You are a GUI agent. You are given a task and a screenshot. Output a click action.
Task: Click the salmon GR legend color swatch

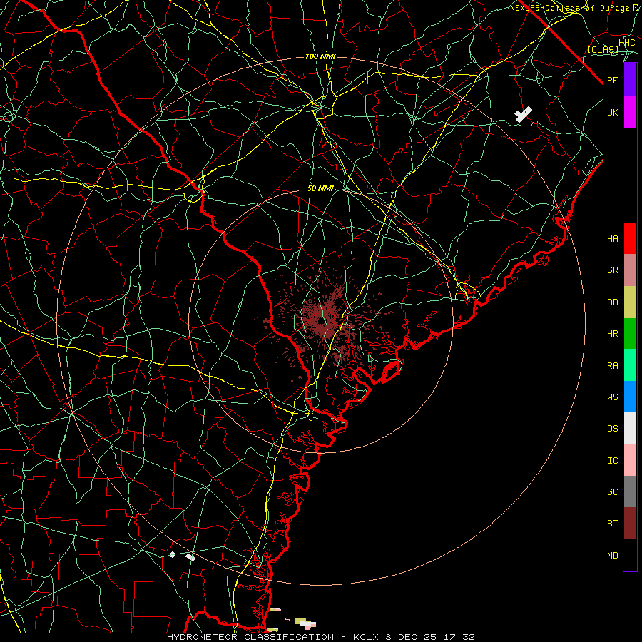630,270
